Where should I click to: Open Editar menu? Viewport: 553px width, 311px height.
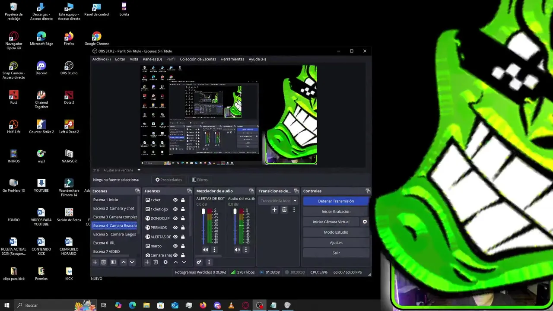[x=120, y=59]
